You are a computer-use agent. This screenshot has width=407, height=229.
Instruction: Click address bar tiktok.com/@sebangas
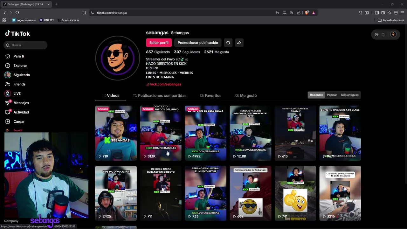(112, 13)
